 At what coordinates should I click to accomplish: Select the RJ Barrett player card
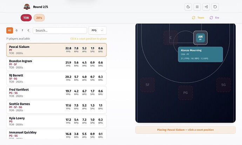[56, 78]
